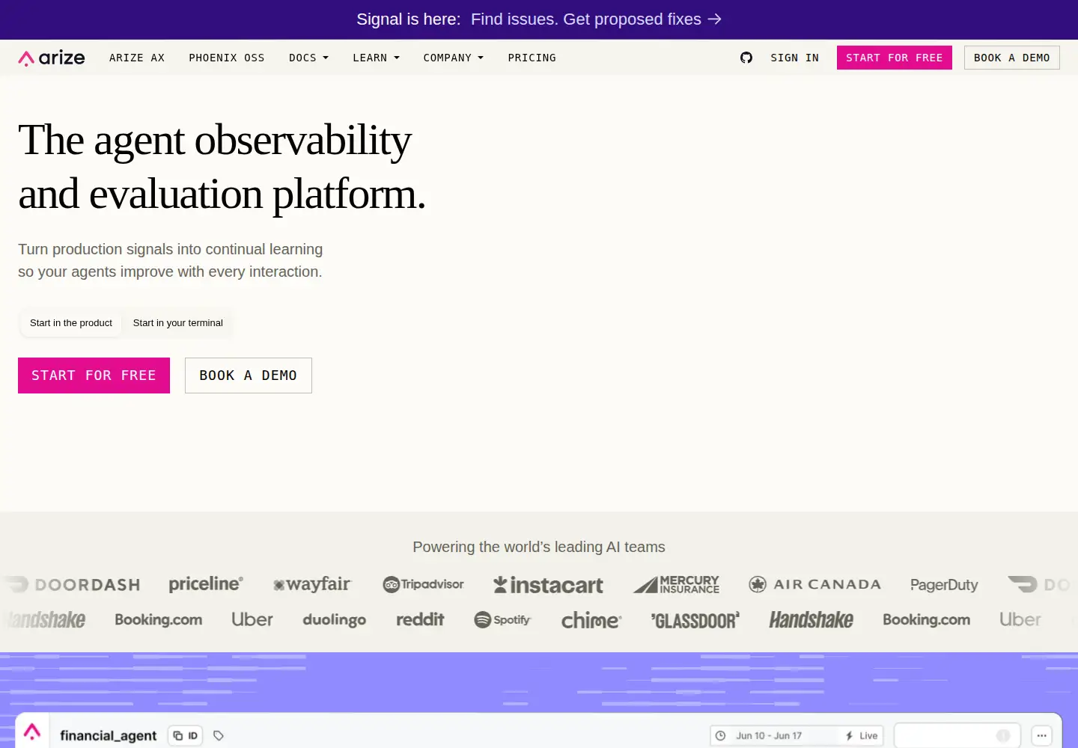The height and width of the screenshot is (748, 1078).
Task: Open Arize AX nav item
Action: 137,58
